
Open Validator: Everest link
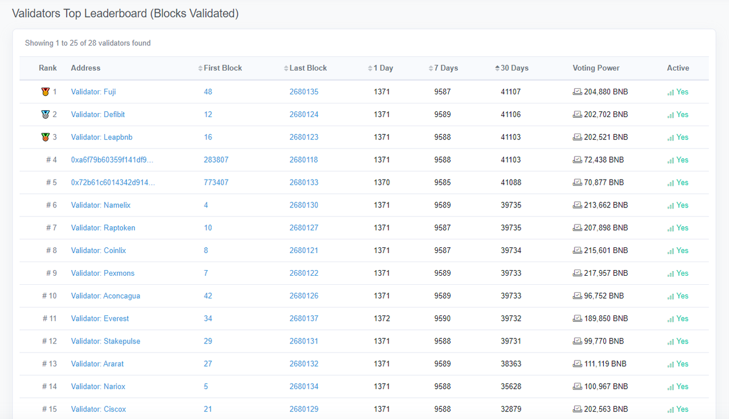(100, 318)
